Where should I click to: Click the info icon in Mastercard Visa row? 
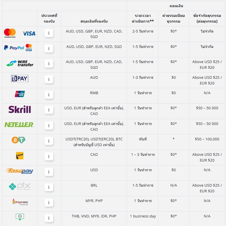[49, 33]
